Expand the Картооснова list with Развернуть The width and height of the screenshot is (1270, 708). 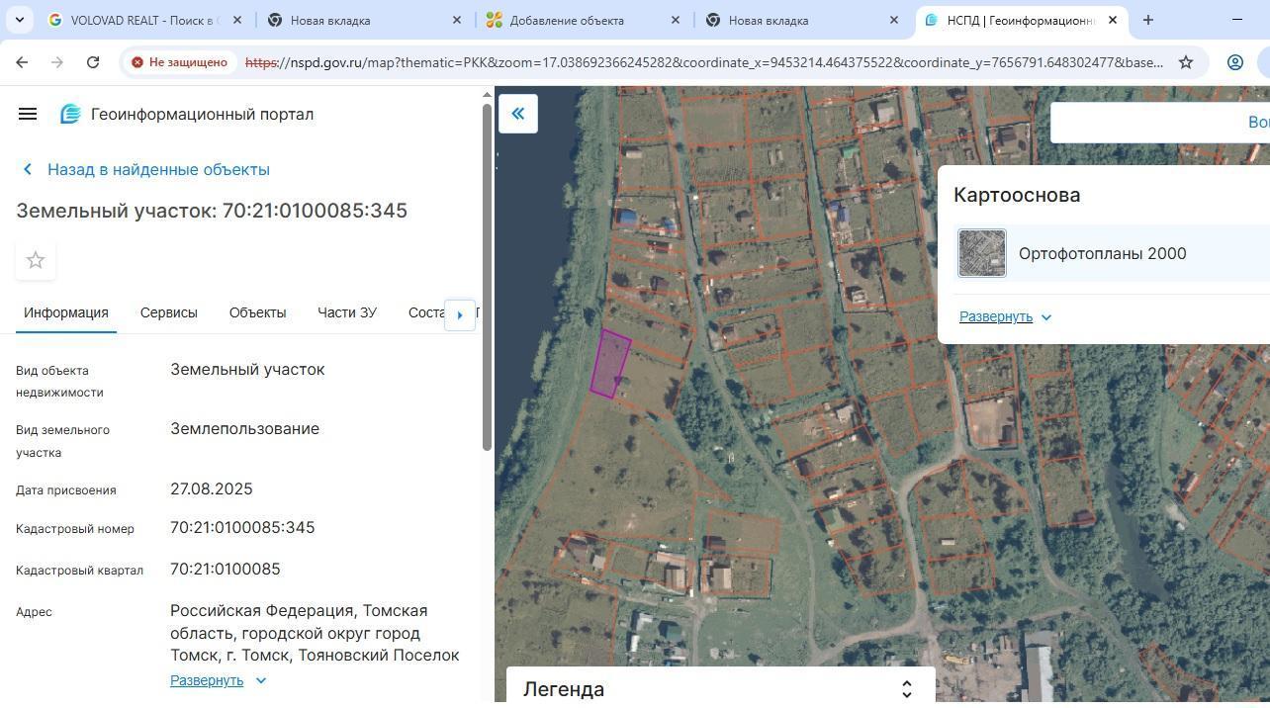(1005, 316)
